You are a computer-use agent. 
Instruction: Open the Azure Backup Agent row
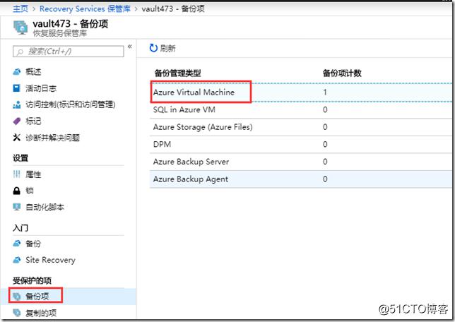301,179
